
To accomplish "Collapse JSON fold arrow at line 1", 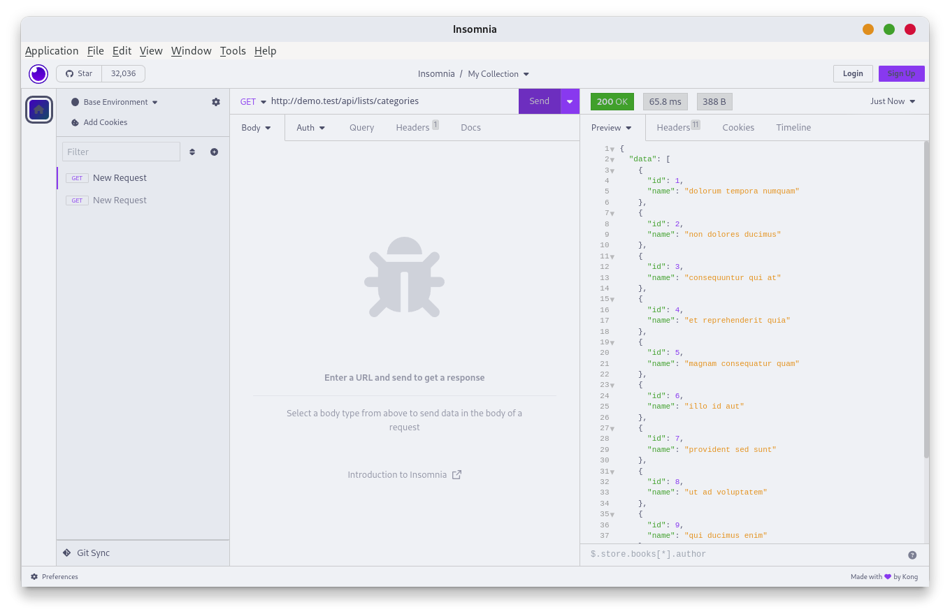I will 612,149.
